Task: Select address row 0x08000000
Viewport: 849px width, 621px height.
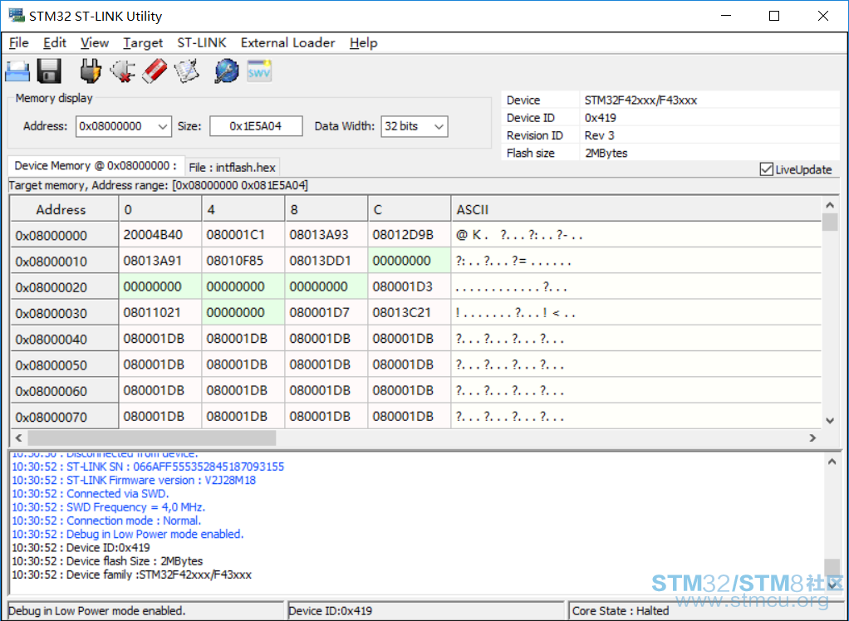Action: tap(64, 235)
